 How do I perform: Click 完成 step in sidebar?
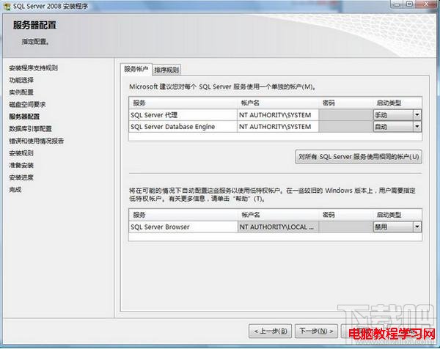(x=15, y=190)
